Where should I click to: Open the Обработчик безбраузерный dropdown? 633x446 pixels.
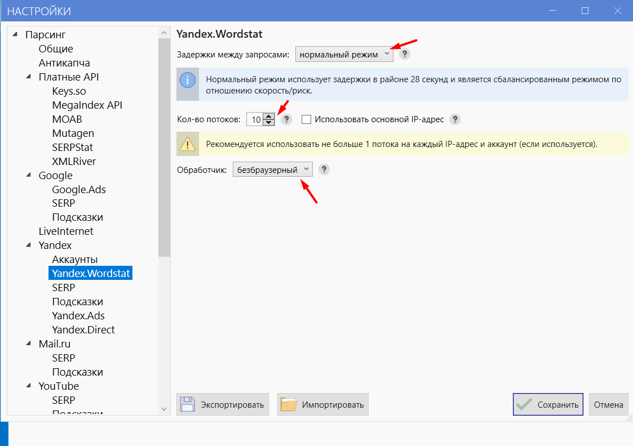[x=272, y=170]
